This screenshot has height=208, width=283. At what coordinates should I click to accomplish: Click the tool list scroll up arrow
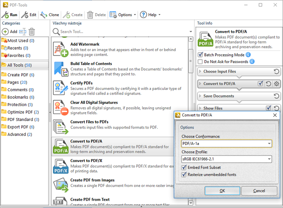click(x=191, y=39)
